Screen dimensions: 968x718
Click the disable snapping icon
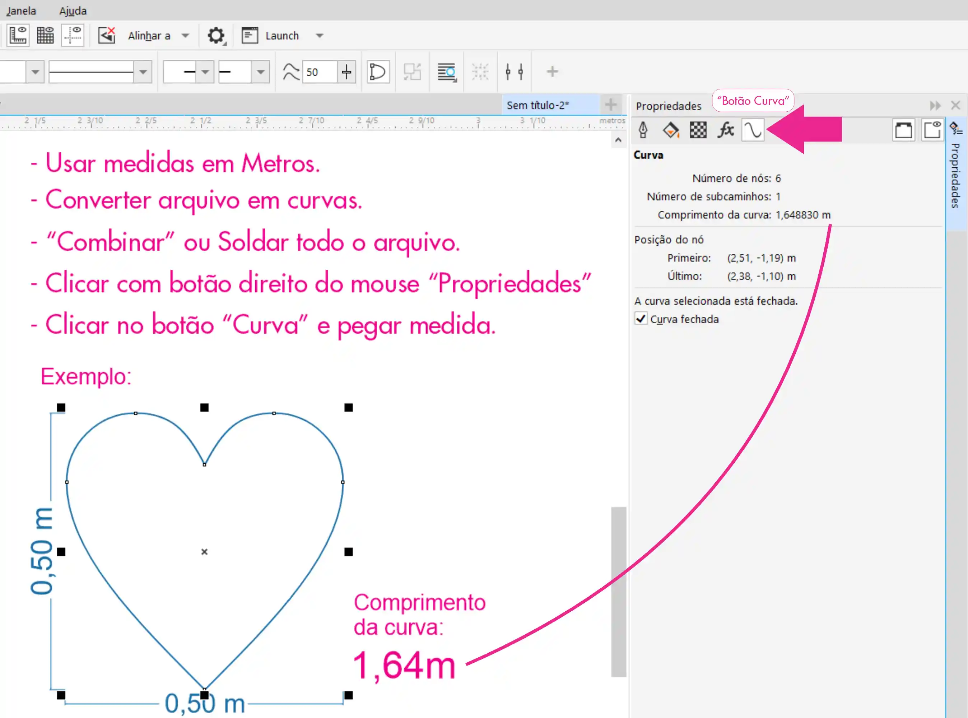(x=106, y=36)
